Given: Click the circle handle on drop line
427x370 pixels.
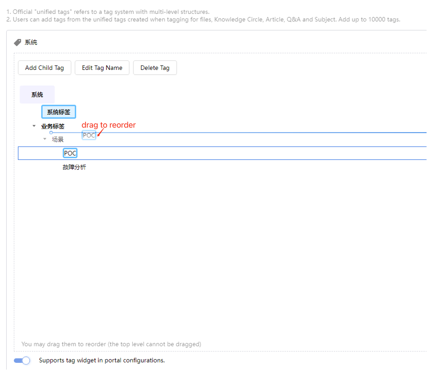Looking at the screenshot, I should (x=51, y=133).
